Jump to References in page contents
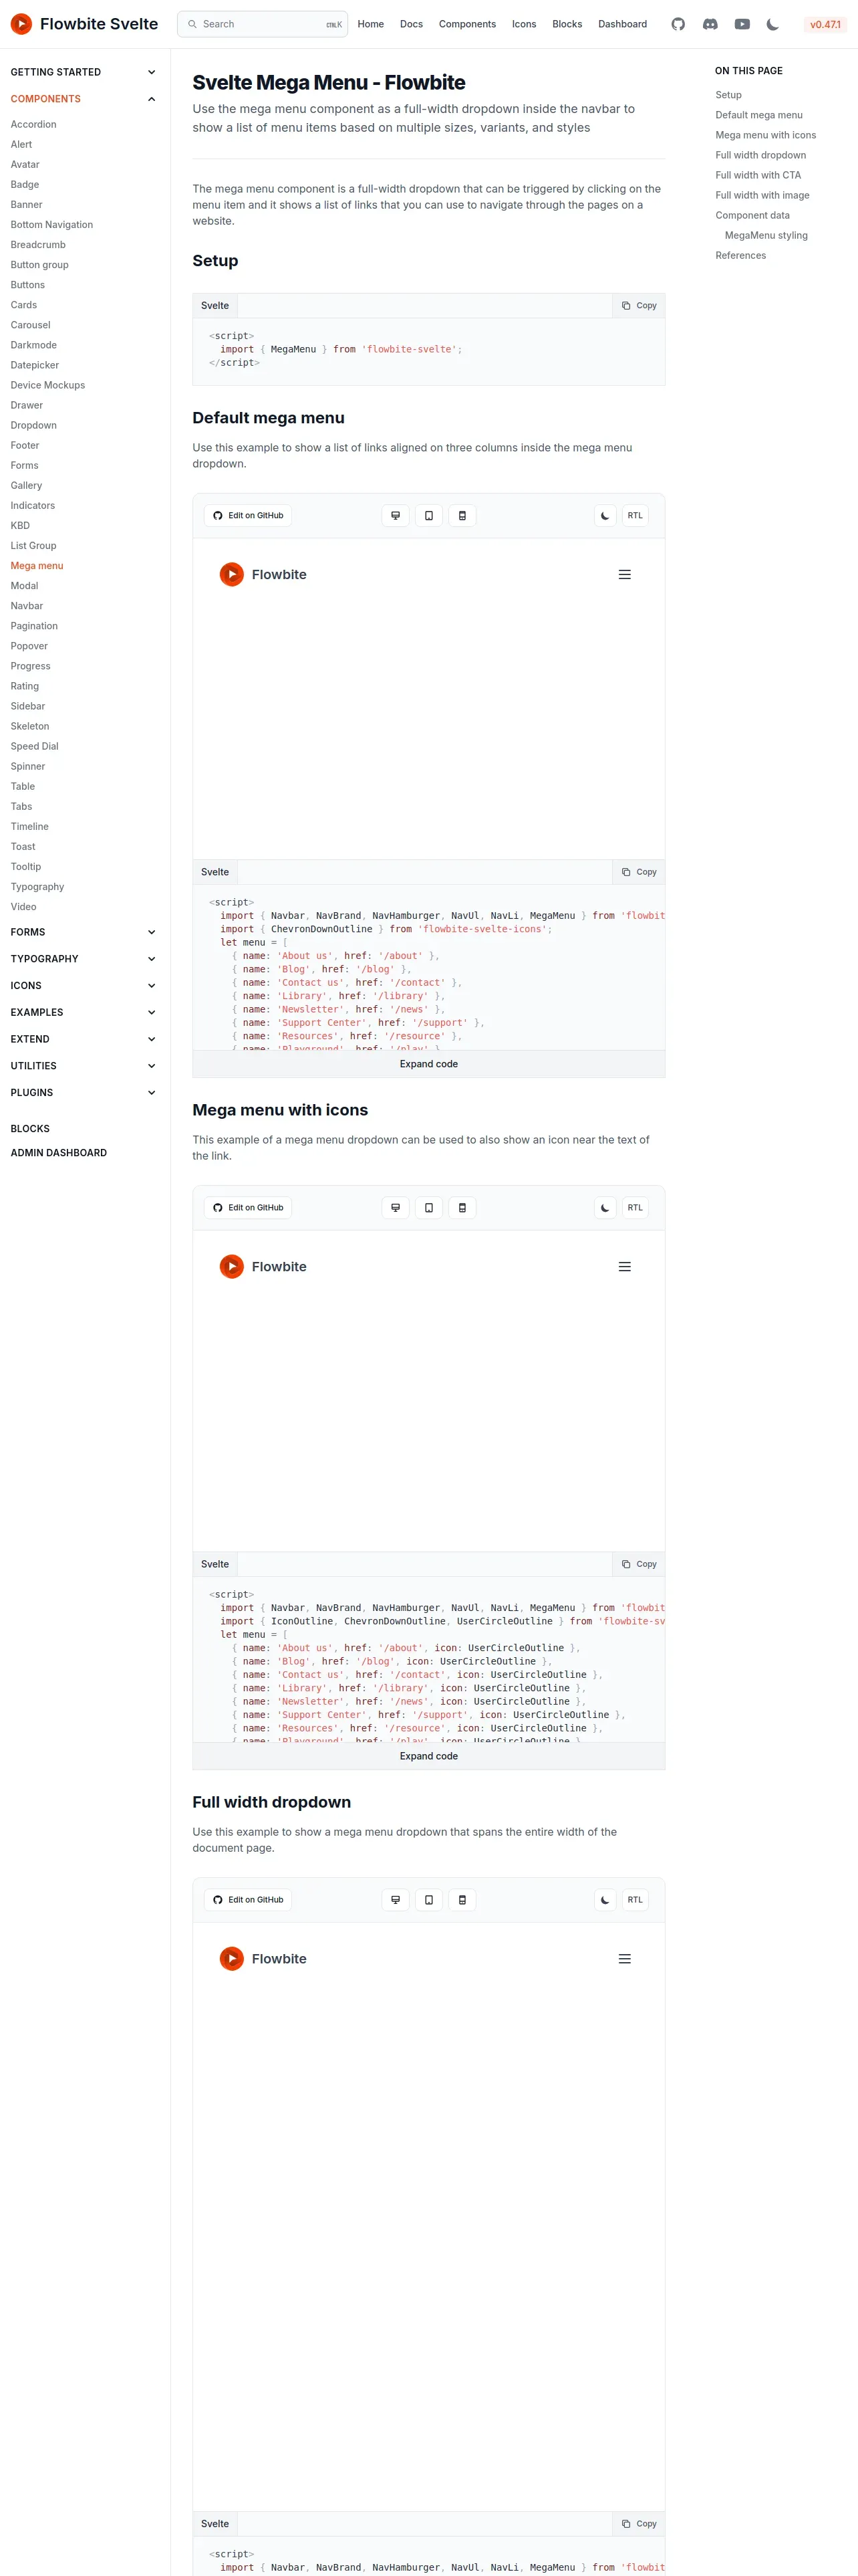This screenshot has height=2576, width=858. tap(740, 256)
